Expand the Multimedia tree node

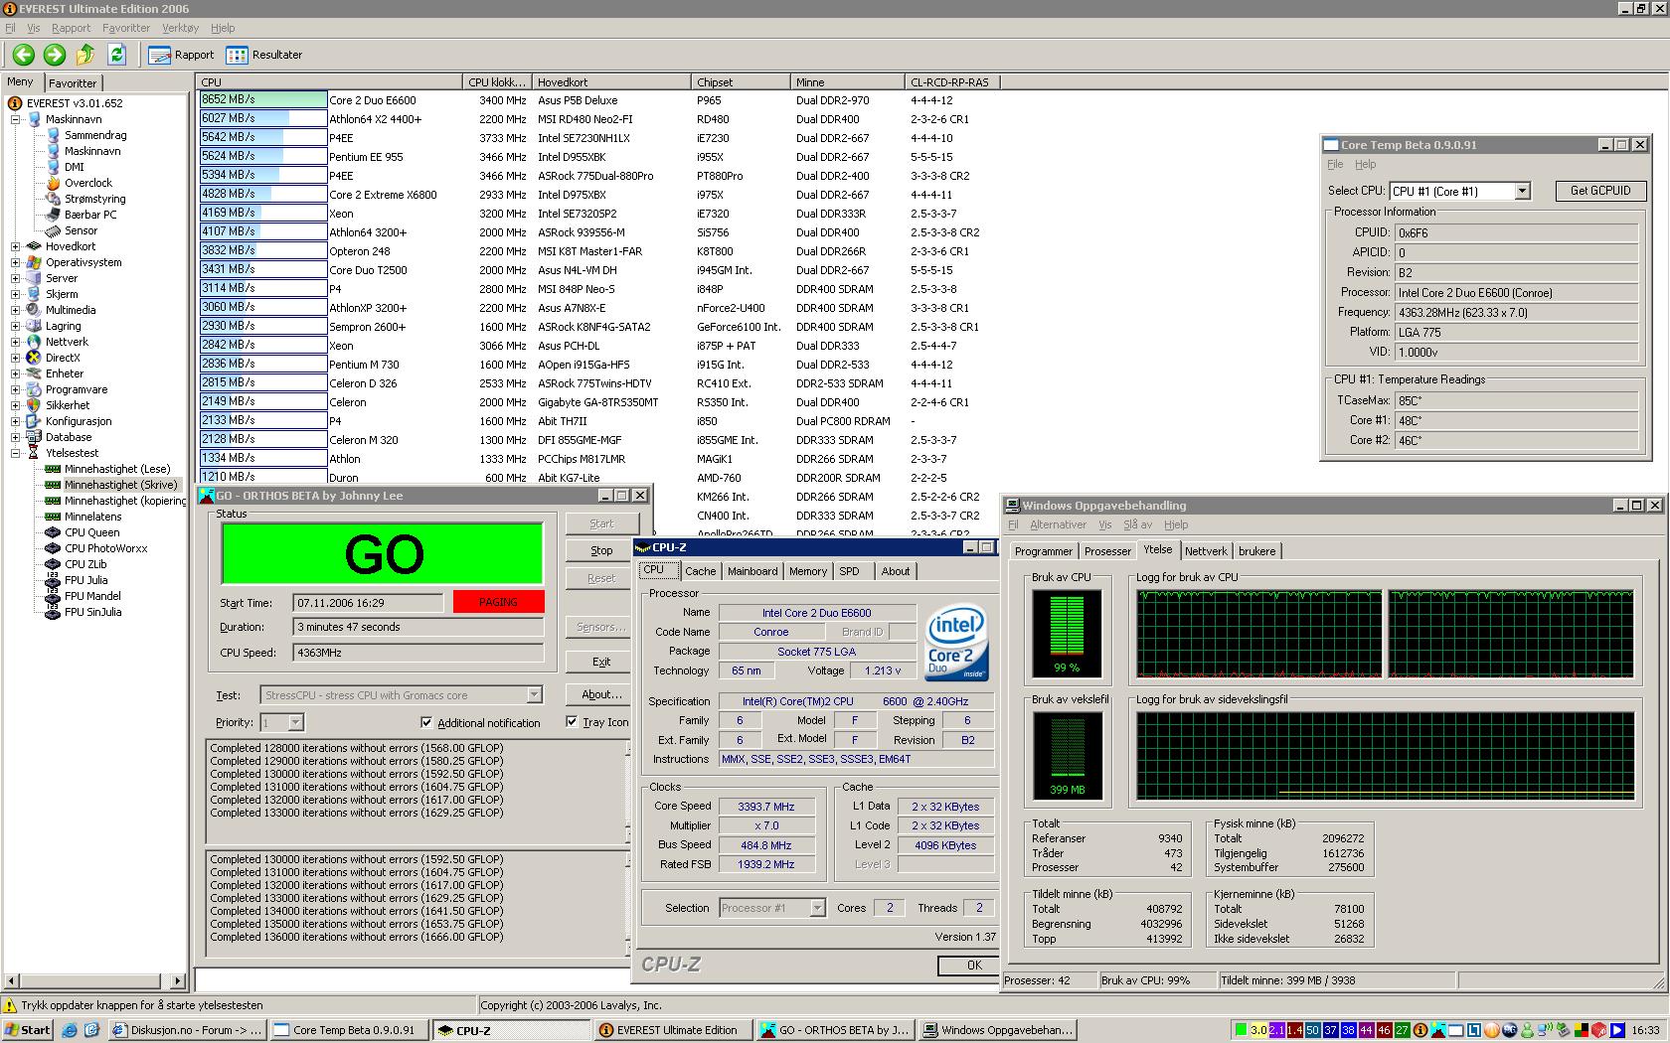[16, 310]
